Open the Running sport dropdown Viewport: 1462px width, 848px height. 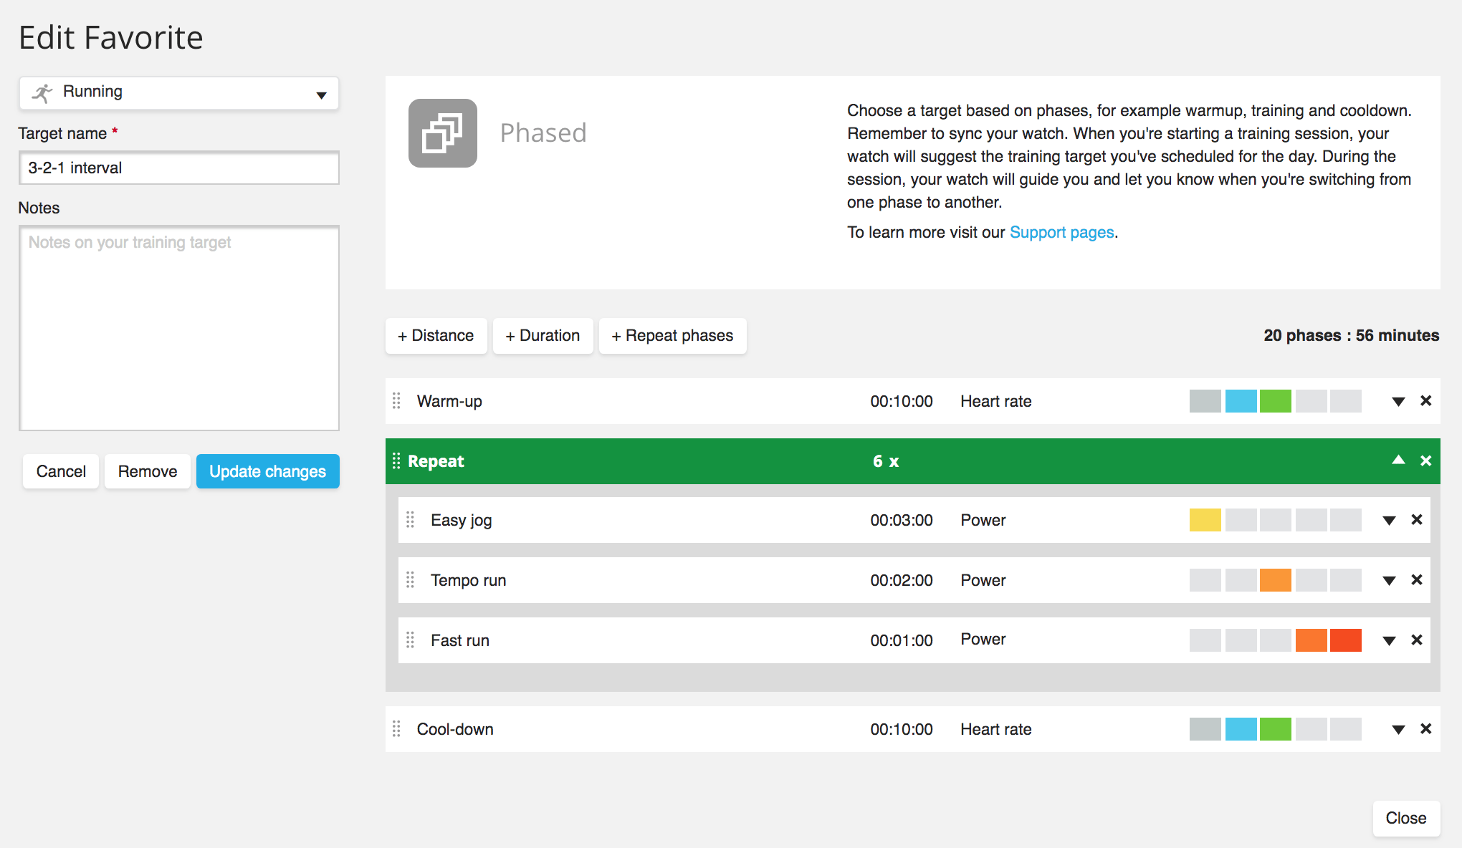click(179, 93)
